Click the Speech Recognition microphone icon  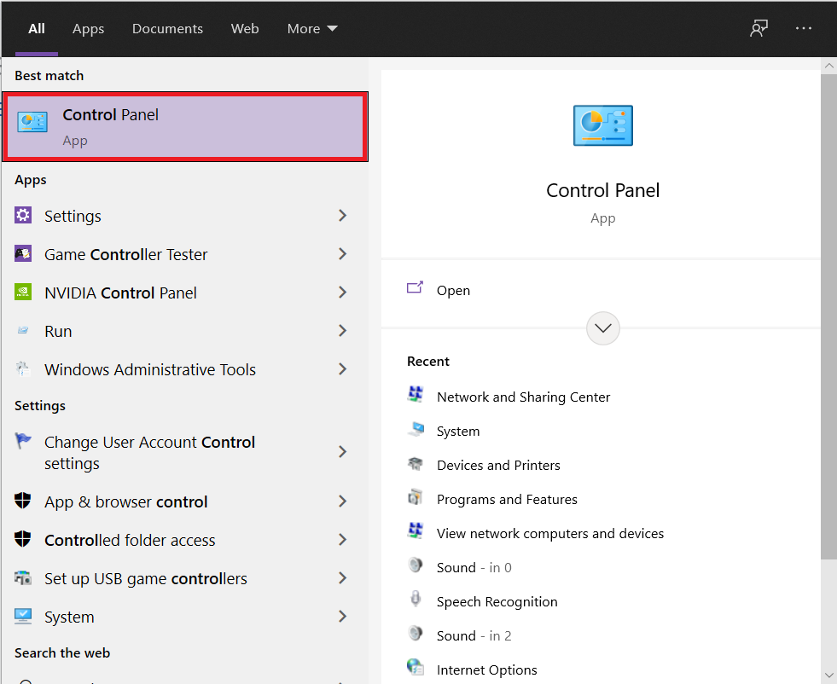[x=416, y=600]
